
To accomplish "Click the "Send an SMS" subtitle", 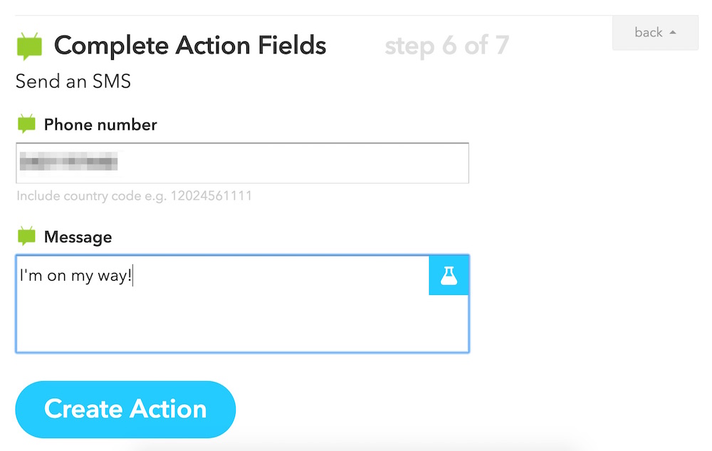I will coord(73,81).
